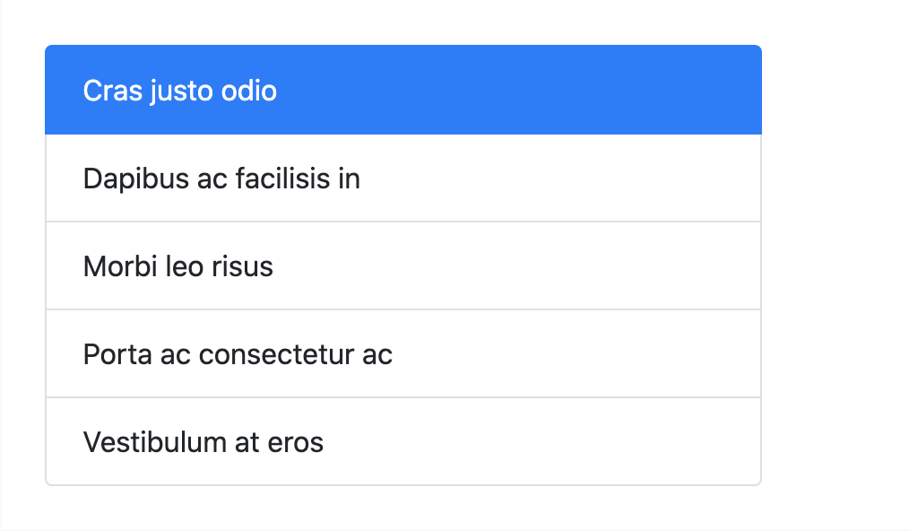Activate the row below Cras justo odio
The image size is (909, 531).
pyautogui.click(x=403, y=178)
